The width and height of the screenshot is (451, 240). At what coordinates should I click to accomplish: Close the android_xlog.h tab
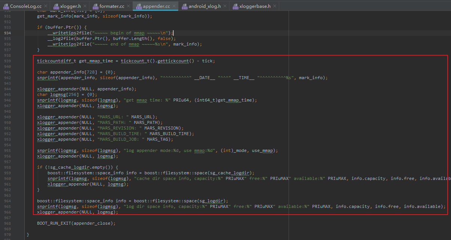[x=225, y=6]
